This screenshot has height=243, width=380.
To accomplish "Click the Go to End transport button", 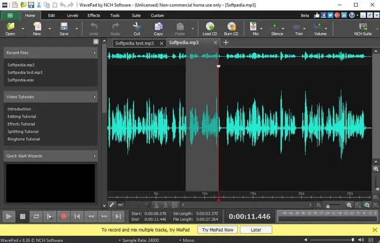I will tap(118, 216).
